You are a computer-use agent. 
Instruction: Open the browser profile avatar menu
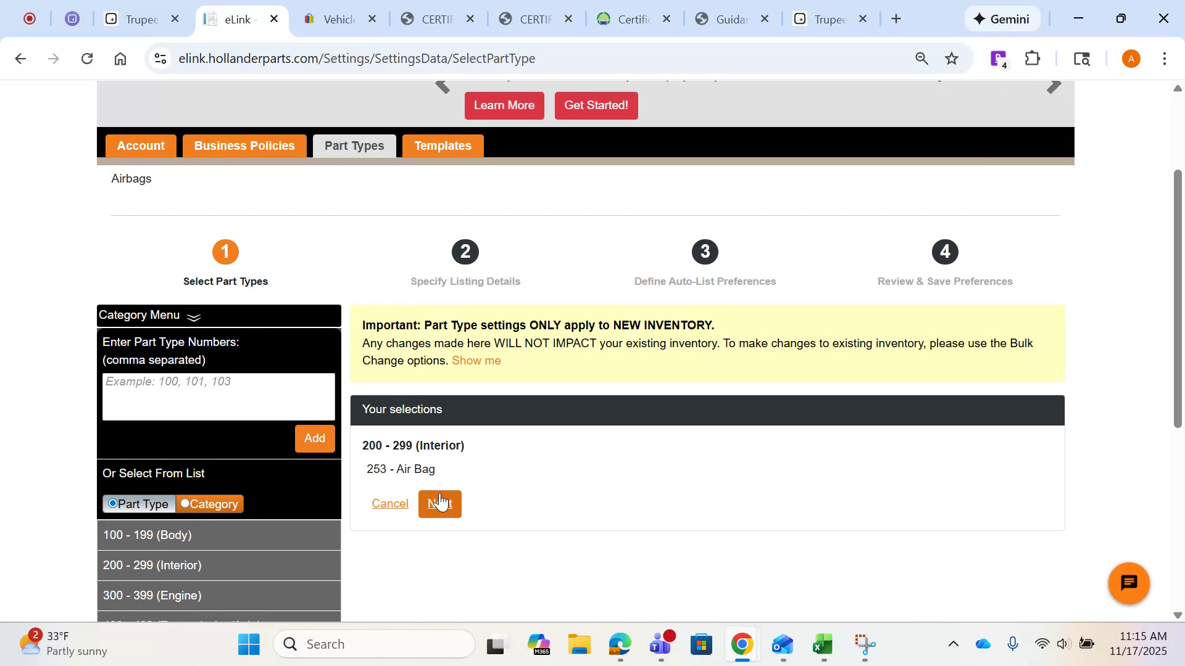click(1131, 58)
